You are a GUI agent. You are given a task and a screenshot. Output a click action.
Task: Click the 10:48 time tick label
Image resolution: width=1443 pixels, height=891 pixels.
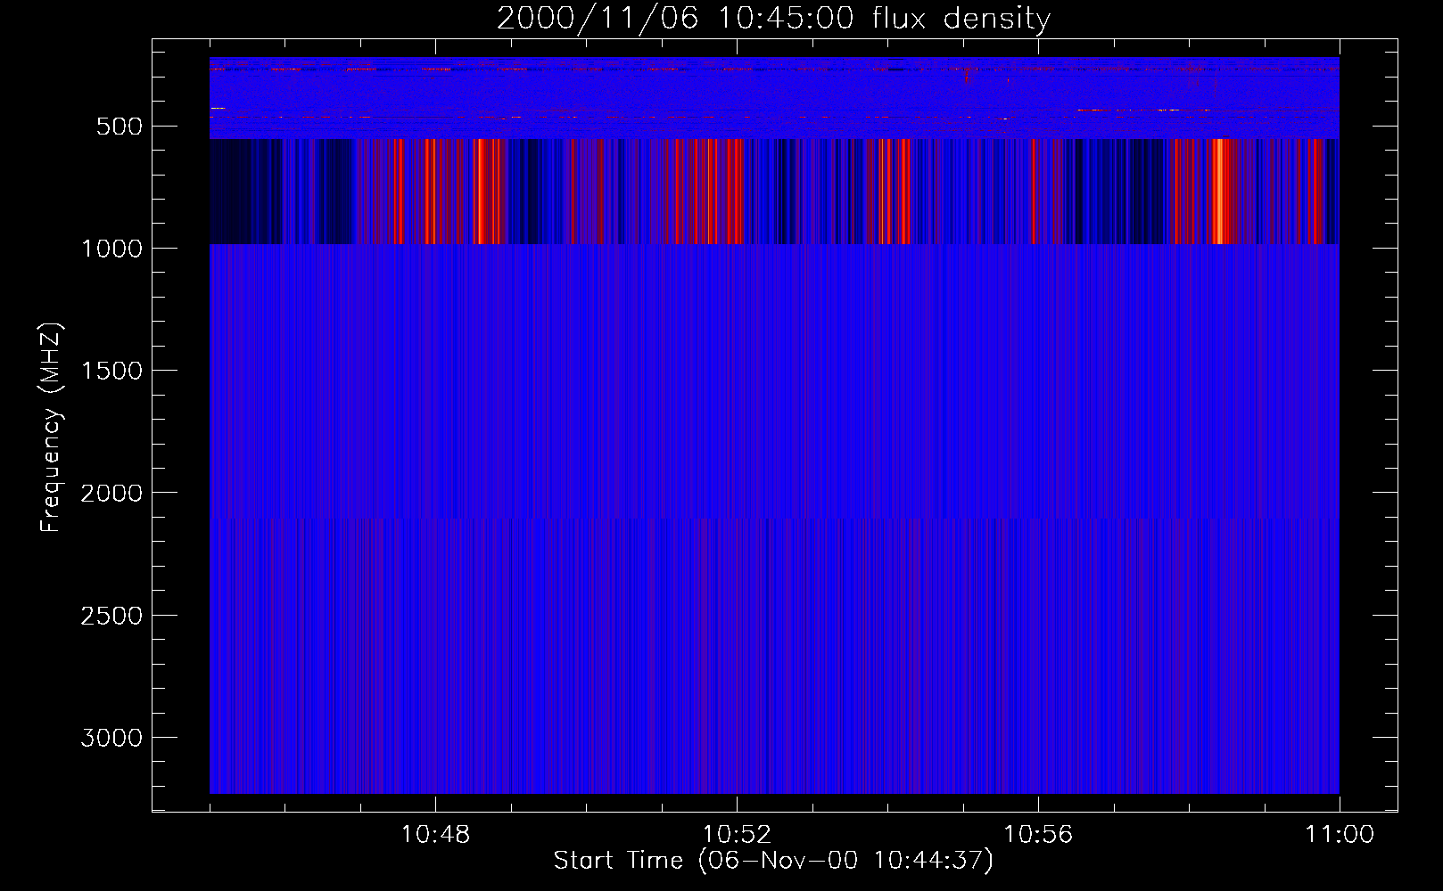[435, 835]
